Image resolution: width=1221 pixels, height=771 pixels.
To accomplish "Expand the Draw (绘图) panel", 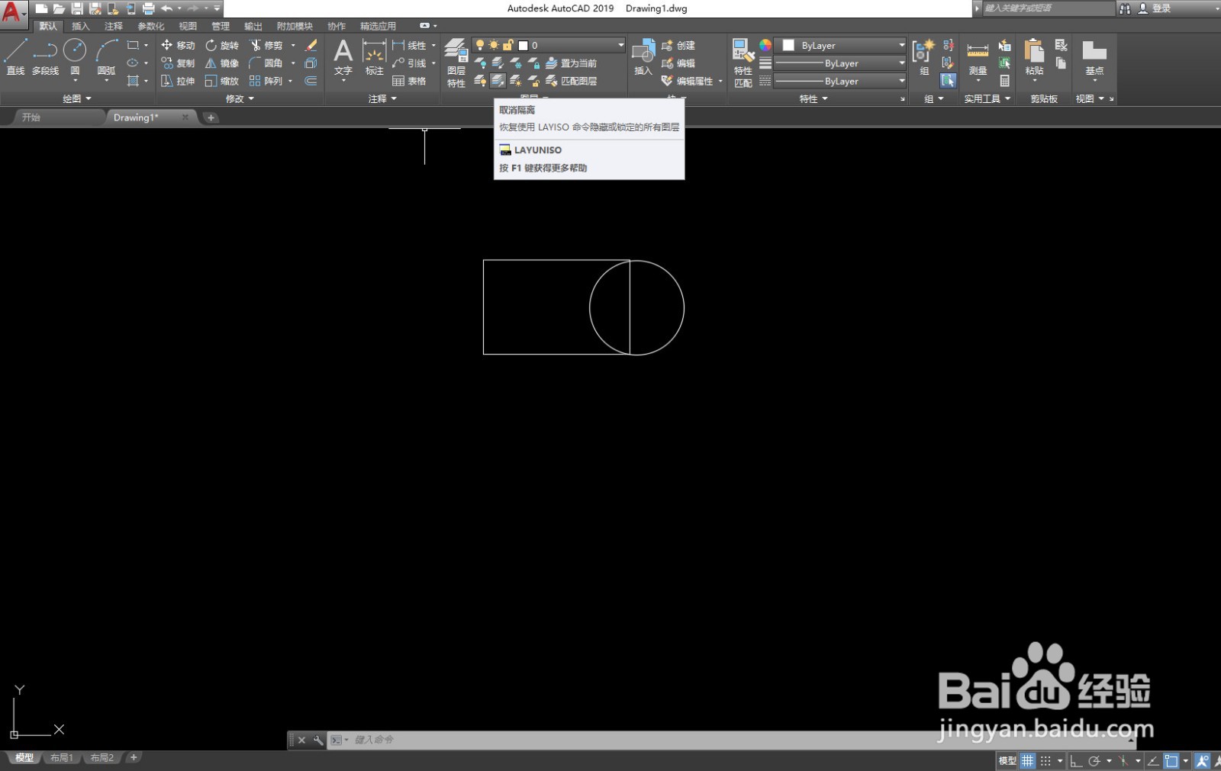I will 77,99.
